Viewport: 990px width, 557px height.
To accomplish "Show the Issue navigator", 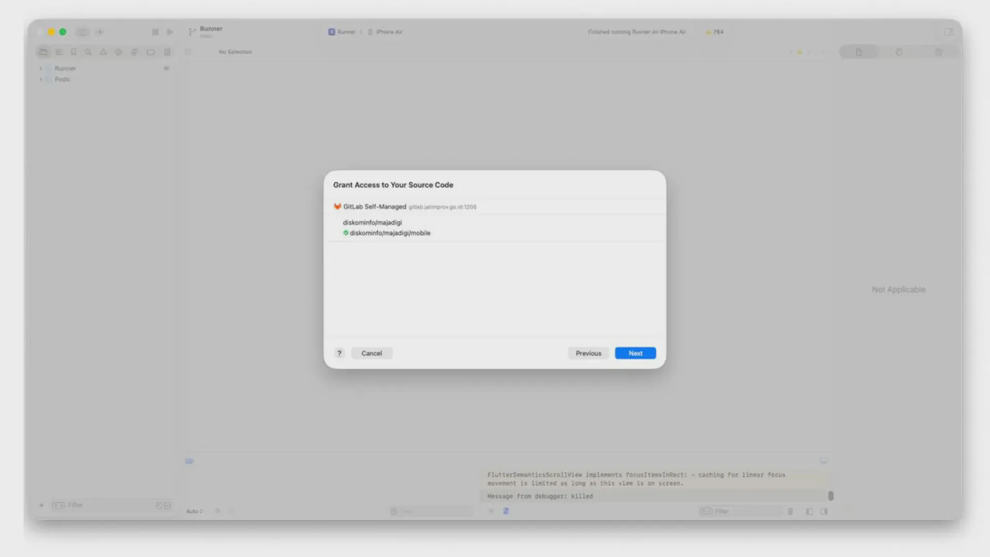I will pos(103,52).
